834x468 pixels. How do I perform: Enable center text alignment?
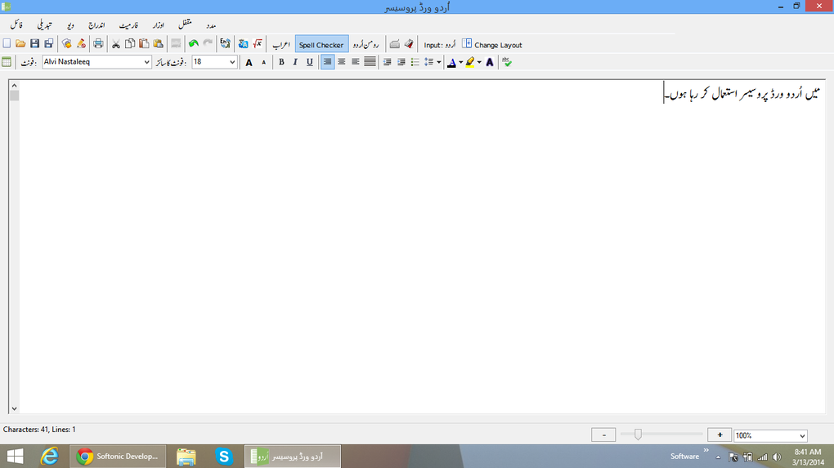click(x=342, y=62)
